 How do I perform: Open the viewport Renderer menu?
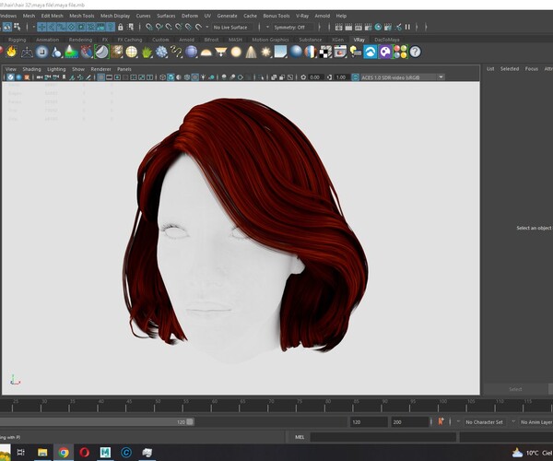pos(100,69)
